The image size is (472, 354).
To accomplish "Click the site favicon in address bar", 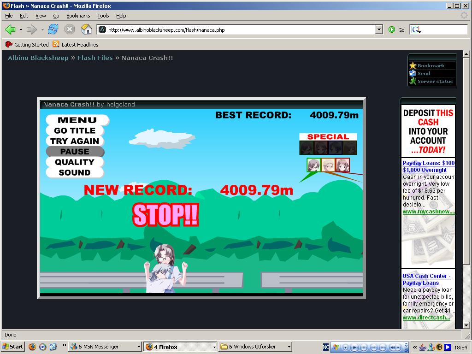I will click(102, 29).
